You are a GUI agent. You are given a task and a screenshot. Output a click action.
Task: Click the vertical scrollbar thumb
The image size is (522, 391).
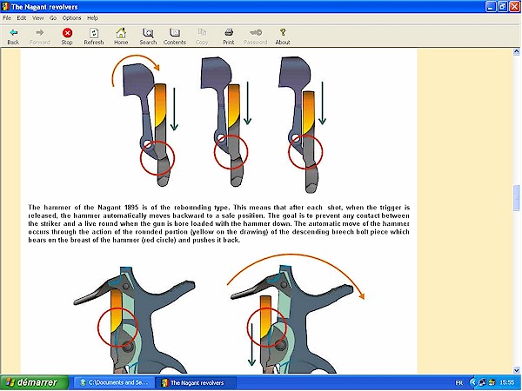tap(516, 197)
